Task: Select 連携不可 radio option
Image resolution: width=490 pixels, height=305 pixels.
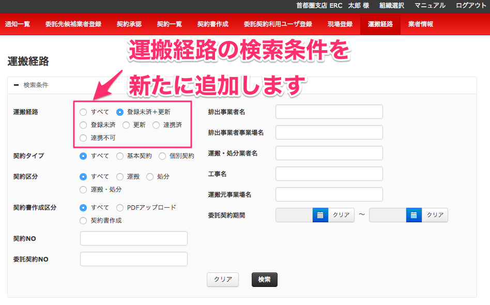Action: tap(83, 138)
